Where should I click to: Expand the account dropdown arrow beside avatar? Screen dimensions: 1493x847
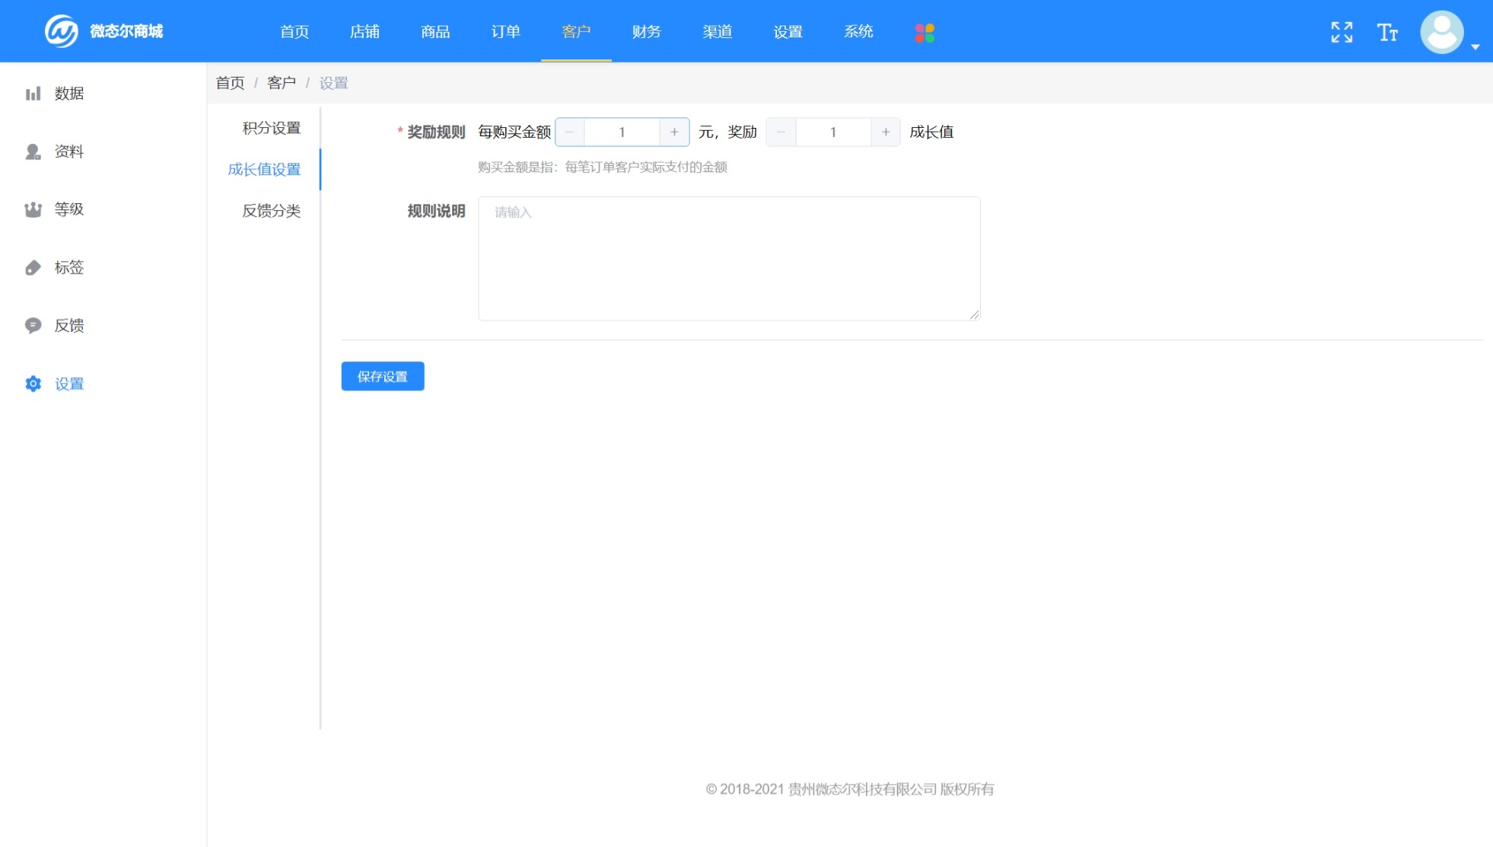1475,46
